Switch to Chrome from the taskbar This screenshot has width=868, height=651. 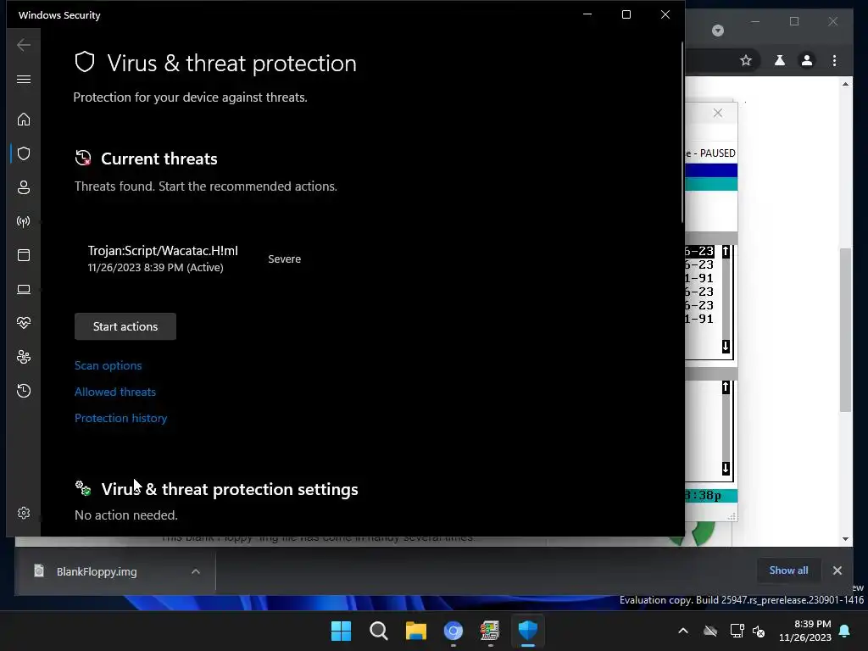tap(453, 631)
